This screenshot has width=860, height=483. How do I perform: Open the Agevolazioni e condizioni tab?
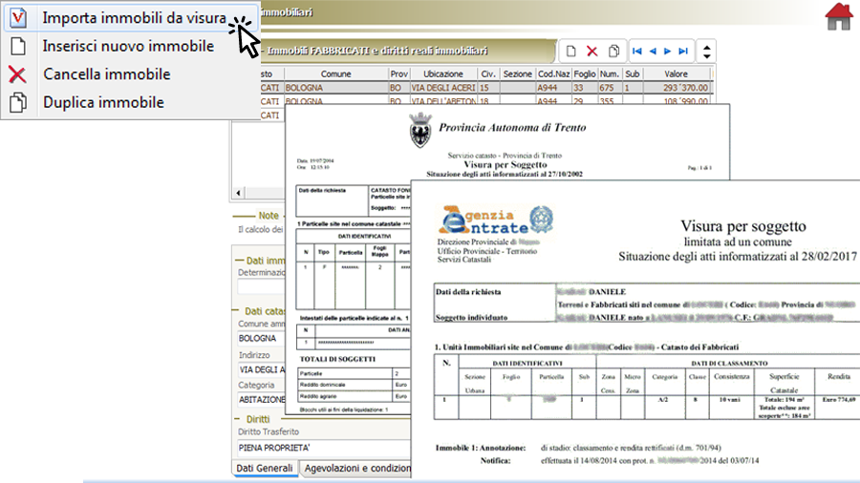[357, 469]
